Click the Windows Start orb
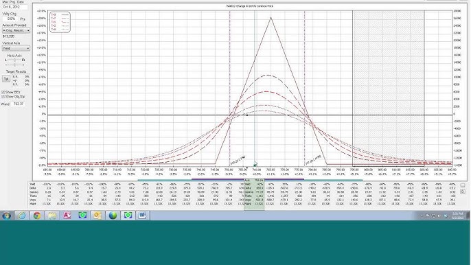Viewport: 471px width, 265px height. click(x=7, y=216)
